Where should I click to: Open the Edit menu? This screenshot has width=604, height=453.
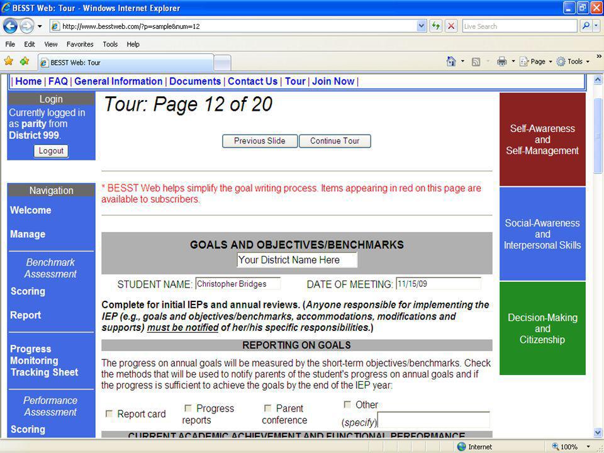(x=30, y=44)
